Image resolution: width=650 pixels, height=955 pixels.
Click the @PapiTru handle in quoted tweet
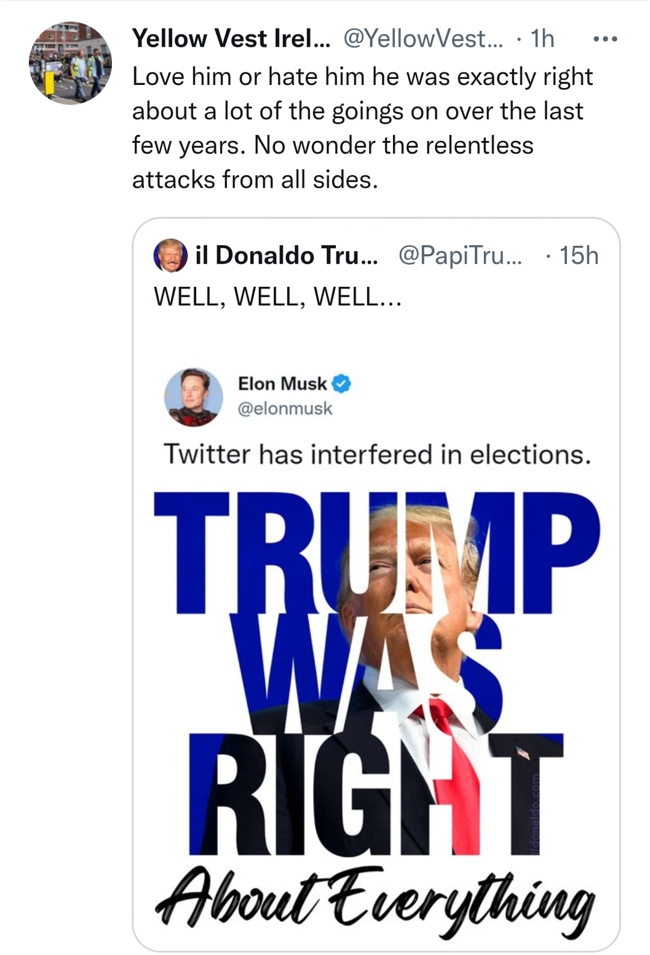coord(460,256)
